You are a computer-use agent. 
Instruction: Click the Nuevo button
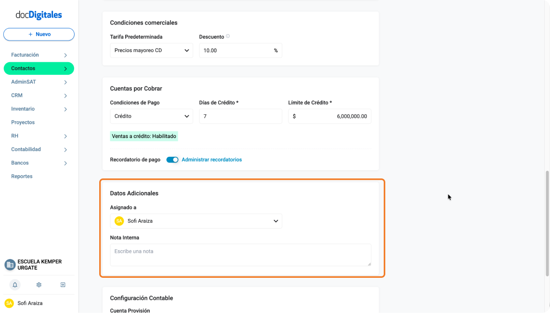39,34
